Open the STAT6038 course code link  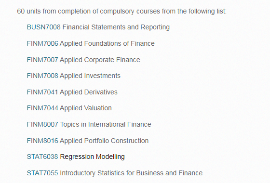click(42, 157)
